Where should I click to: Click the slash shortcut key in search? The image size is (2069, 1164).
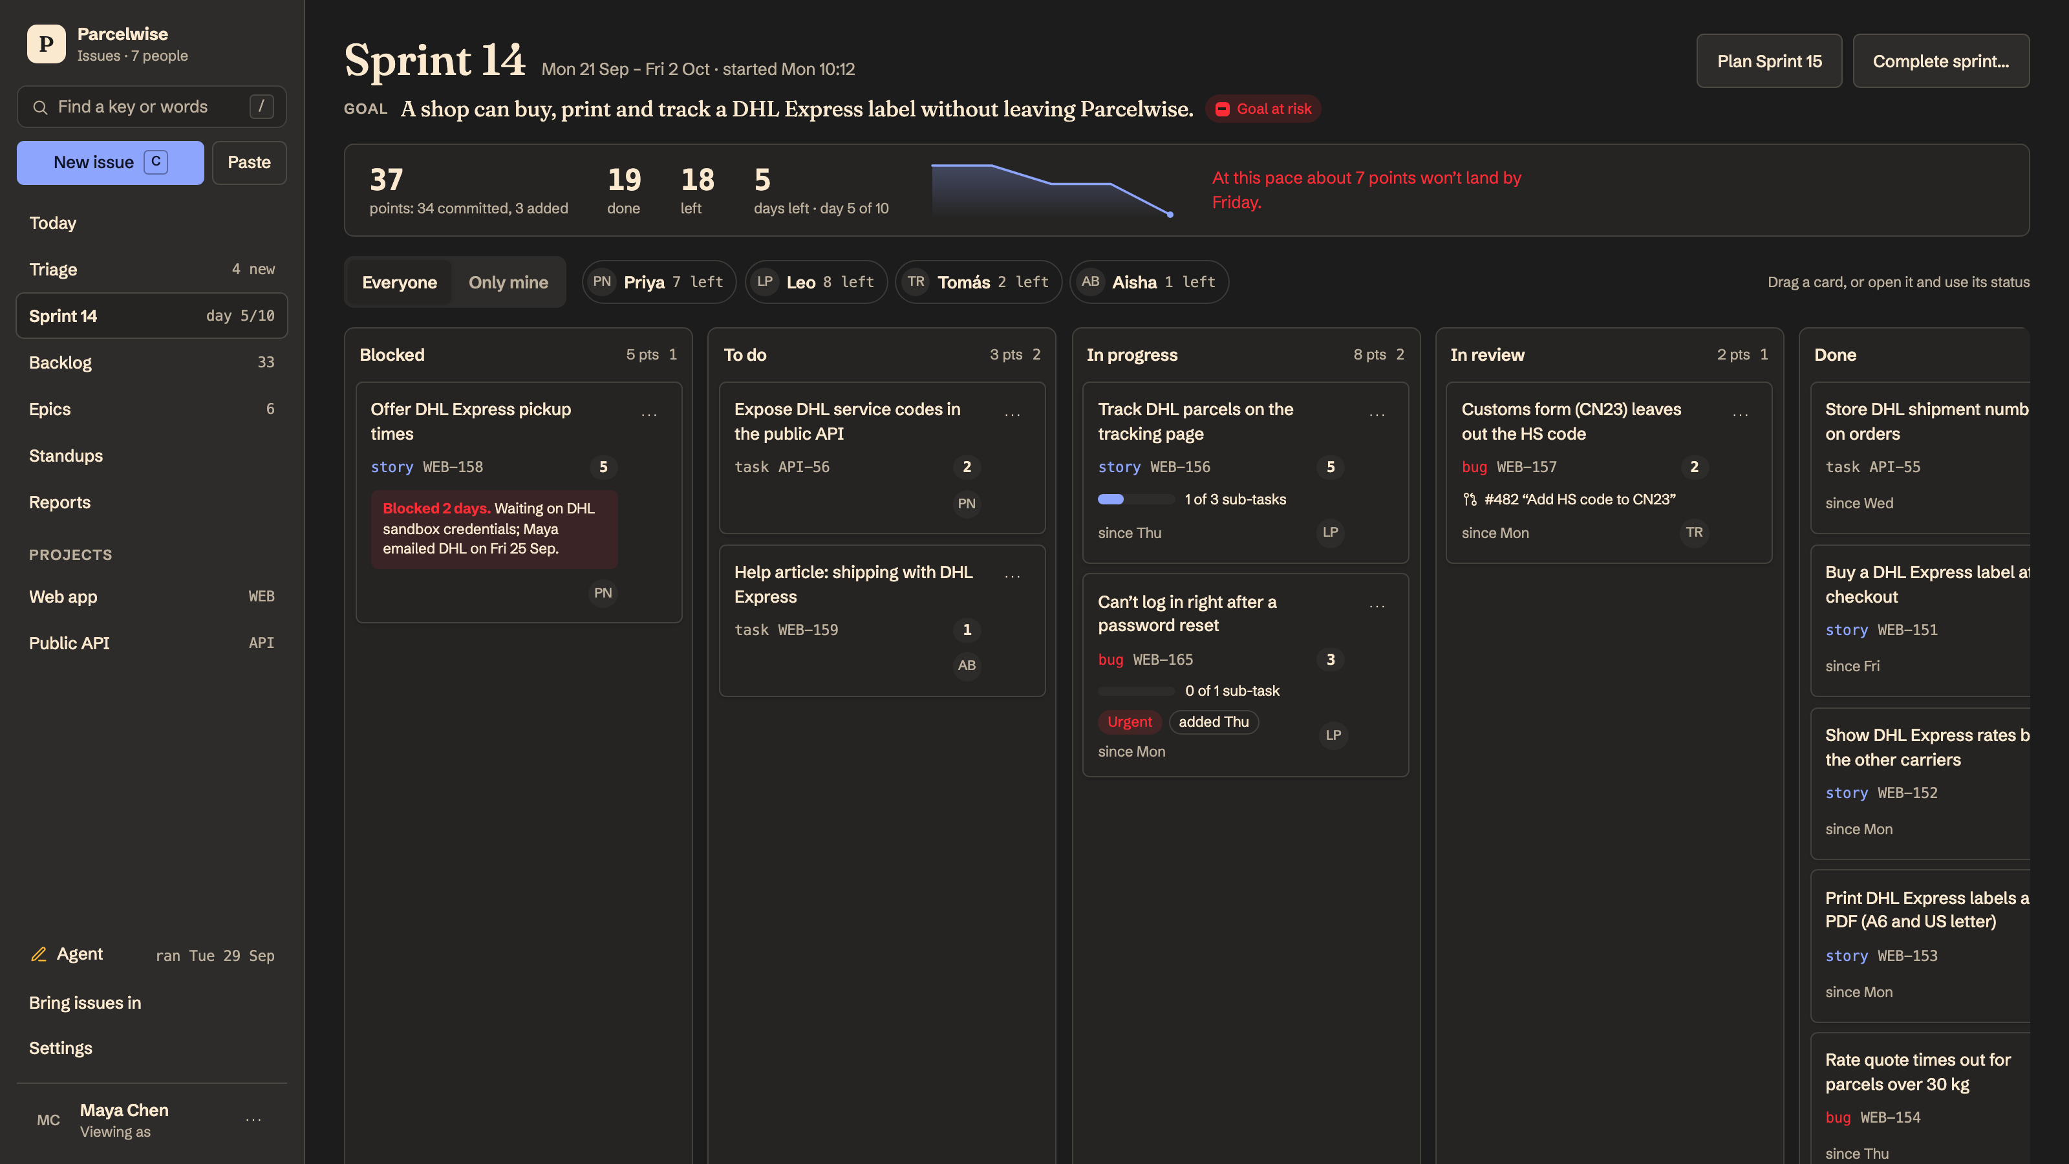261,106
